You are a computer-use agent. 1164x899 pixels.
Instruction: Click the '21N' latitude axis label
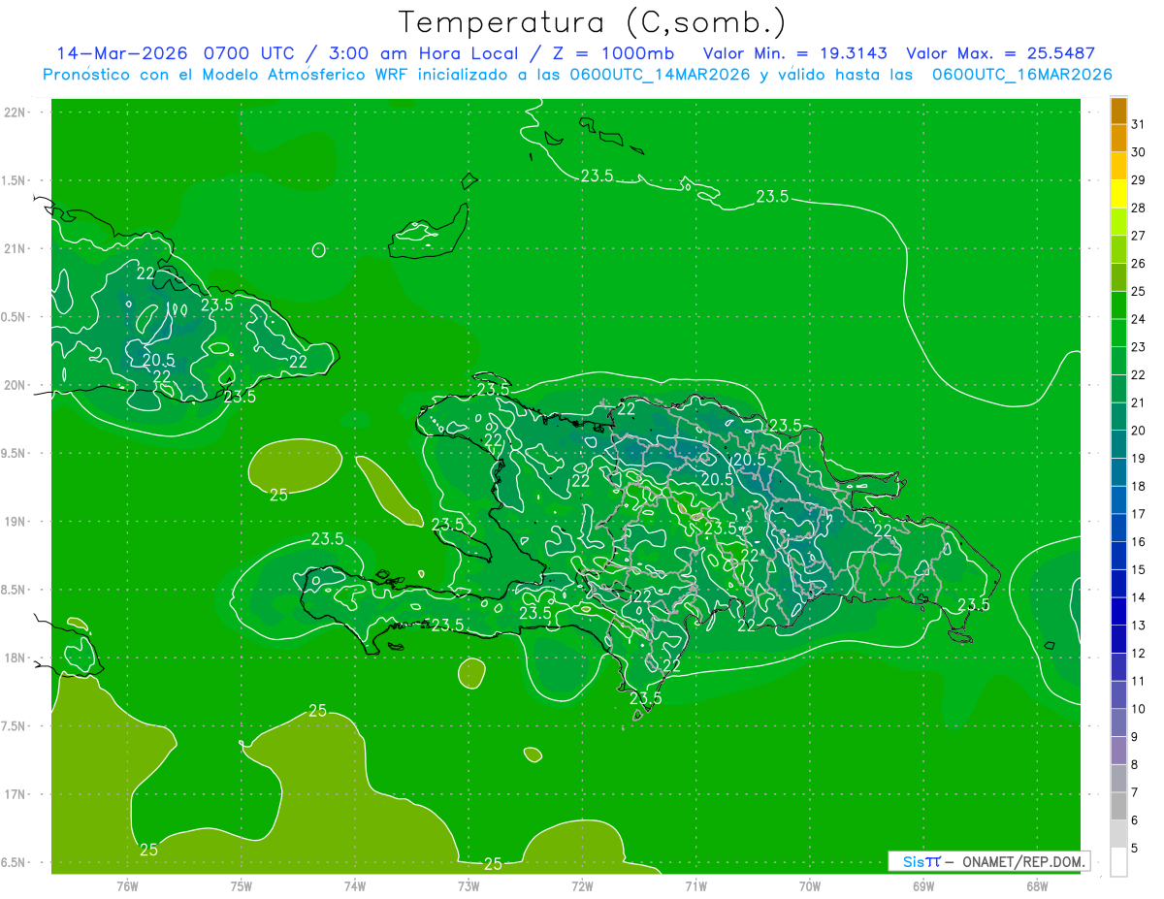coord(15,249)
